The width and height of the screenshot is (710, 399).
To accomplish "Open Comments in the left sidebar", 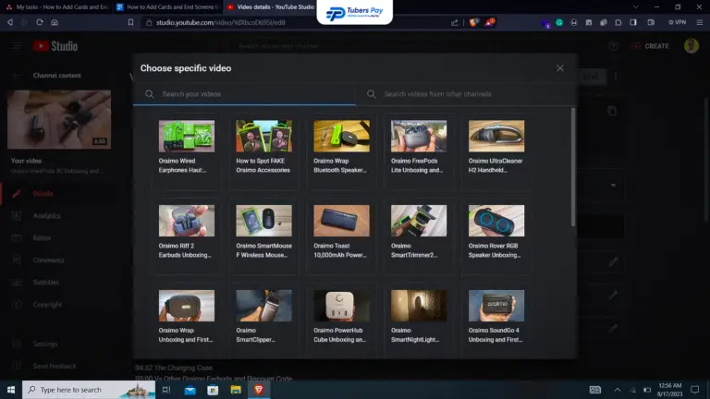I will click(48, 260).
